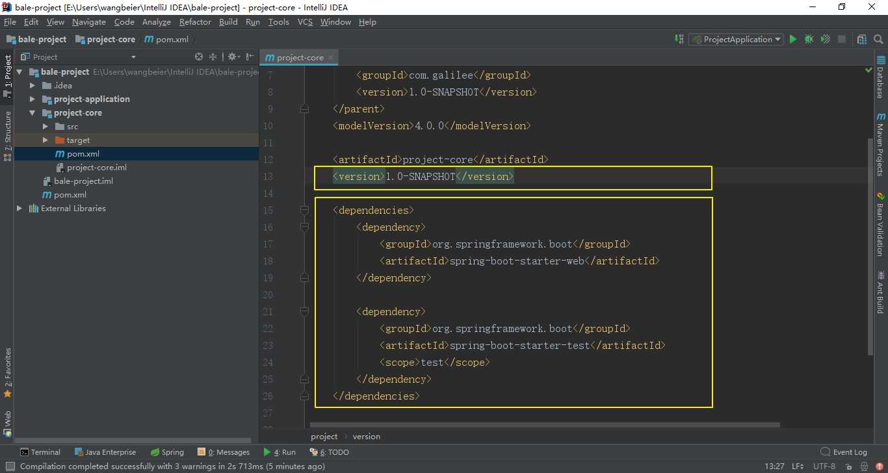
Task: Click the green inspection checkmark indicator
Action: (x=868, y=70)
